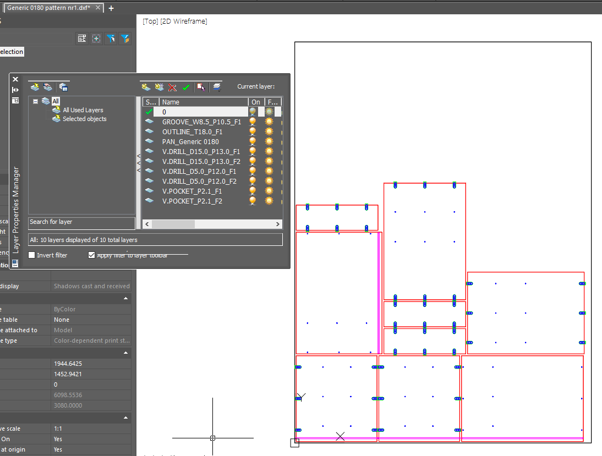Freeze V.DRILL_D5.0_P12.0_F1 layer sun icon
Image resolution: width=602 pixels, height=456 pixels.
tap(269, 171)
